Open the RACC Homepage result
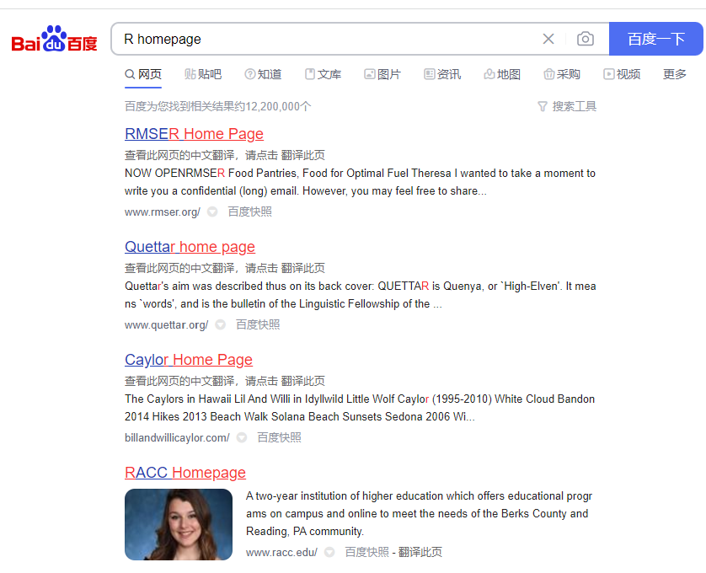The image size is (706, 573). click(x=185, y=473)
